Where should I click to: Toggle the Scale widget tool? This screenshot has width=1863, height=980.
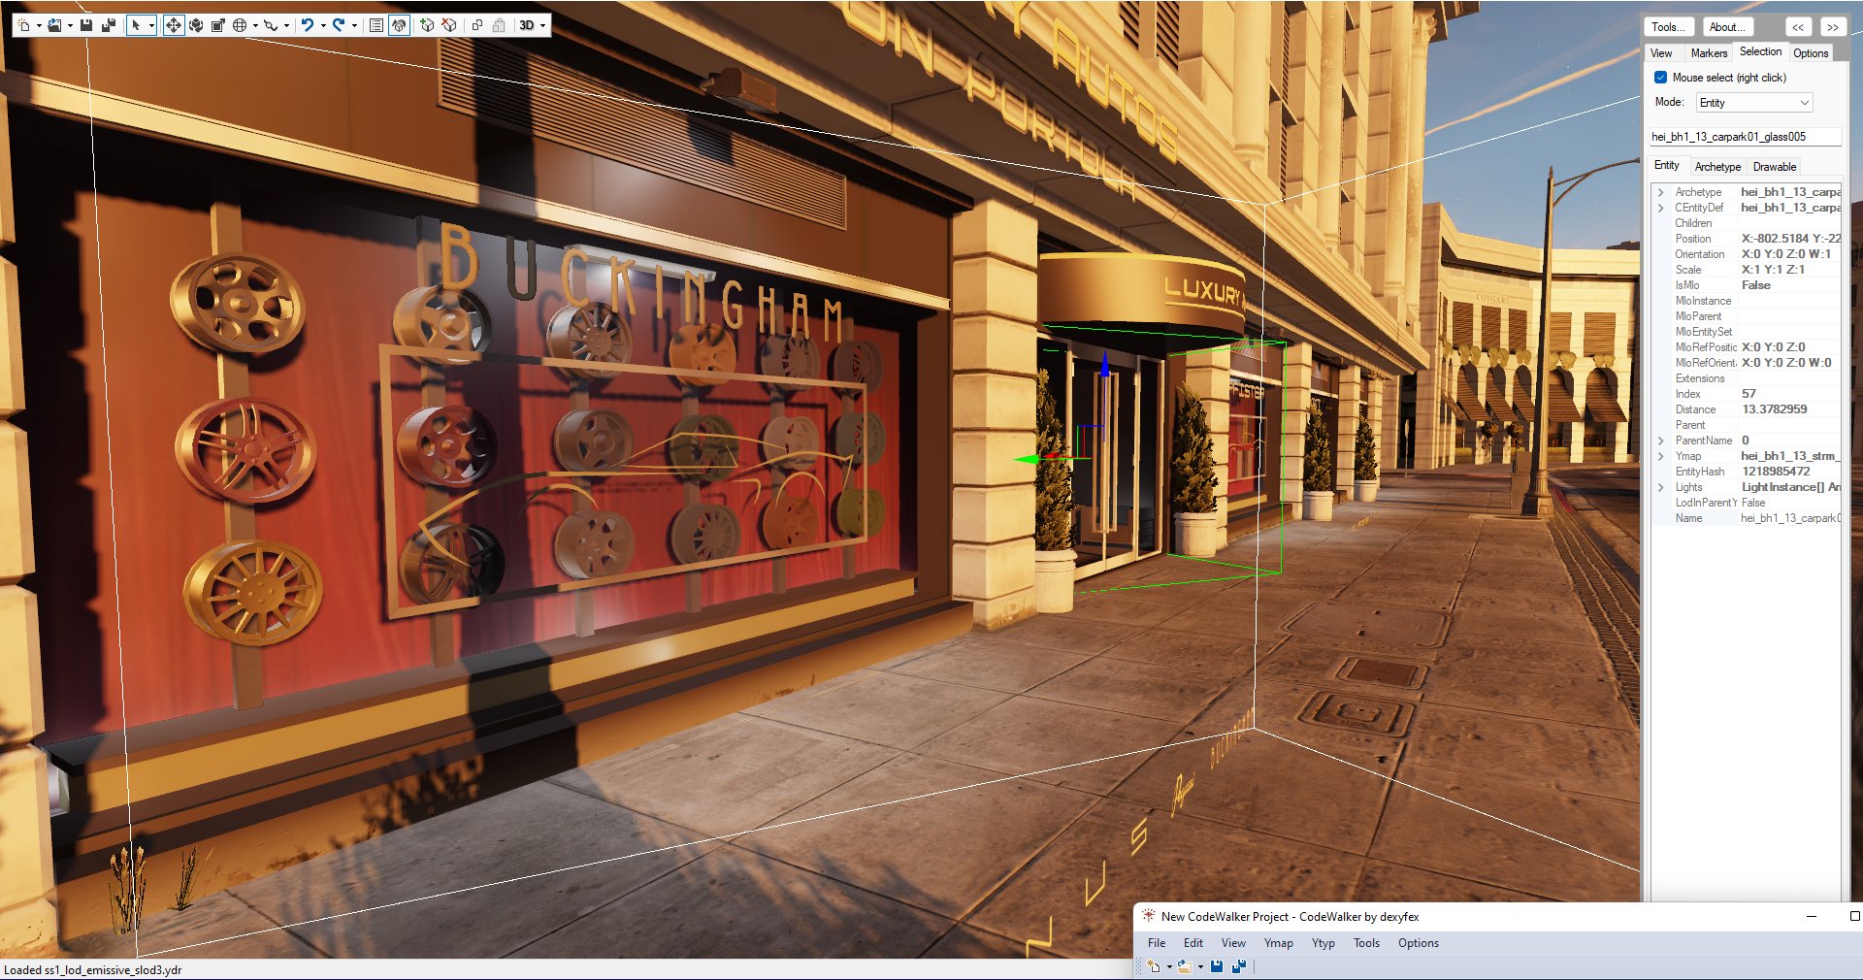click(x=218, y=25)
